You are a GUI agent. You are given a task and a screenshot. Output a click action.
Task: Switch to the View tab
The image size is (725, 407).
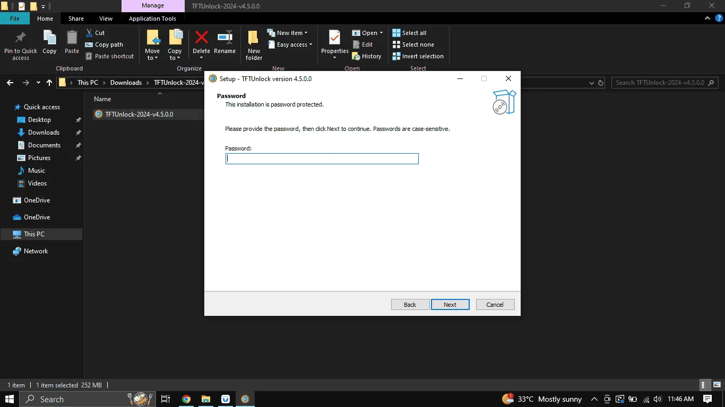point(106,19)
